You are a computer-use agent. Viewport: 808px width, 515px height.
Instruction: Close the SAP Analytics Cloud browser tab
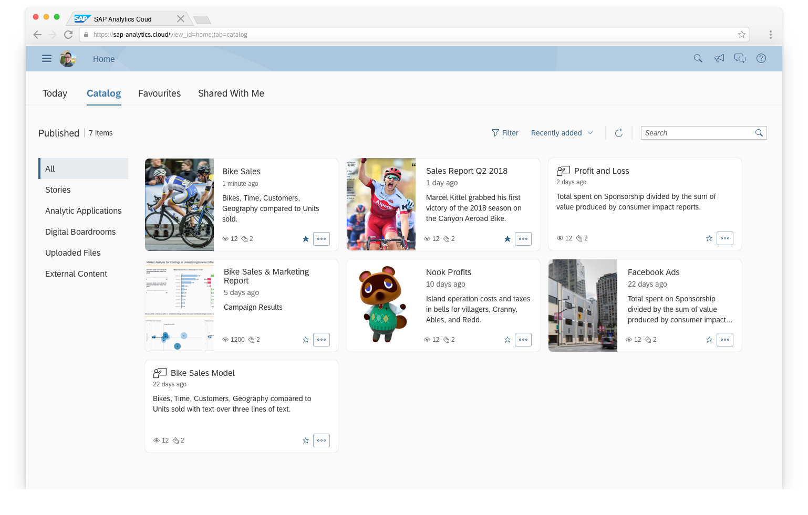[181, 19]
